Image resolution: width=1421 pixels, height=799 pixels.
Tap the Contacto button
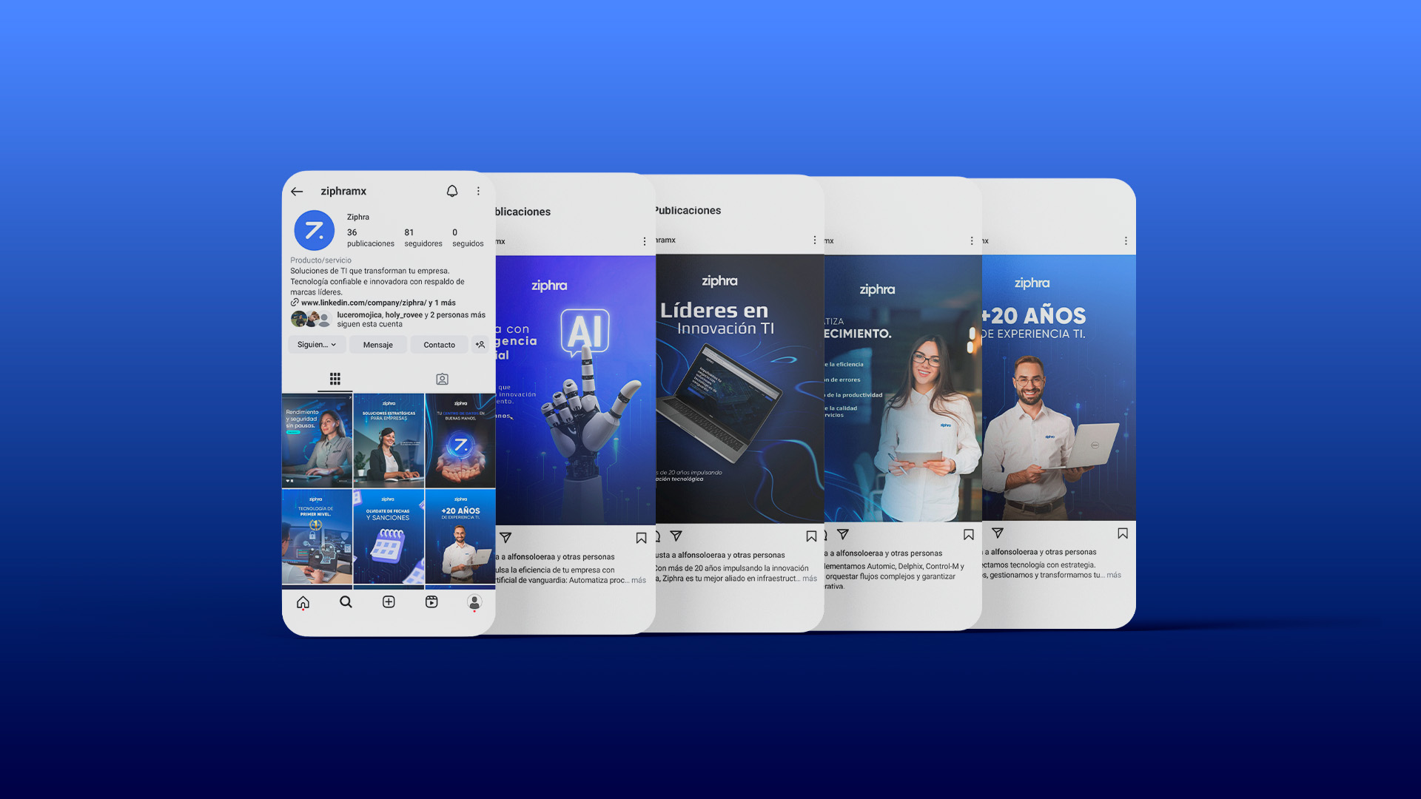[440, 345]
